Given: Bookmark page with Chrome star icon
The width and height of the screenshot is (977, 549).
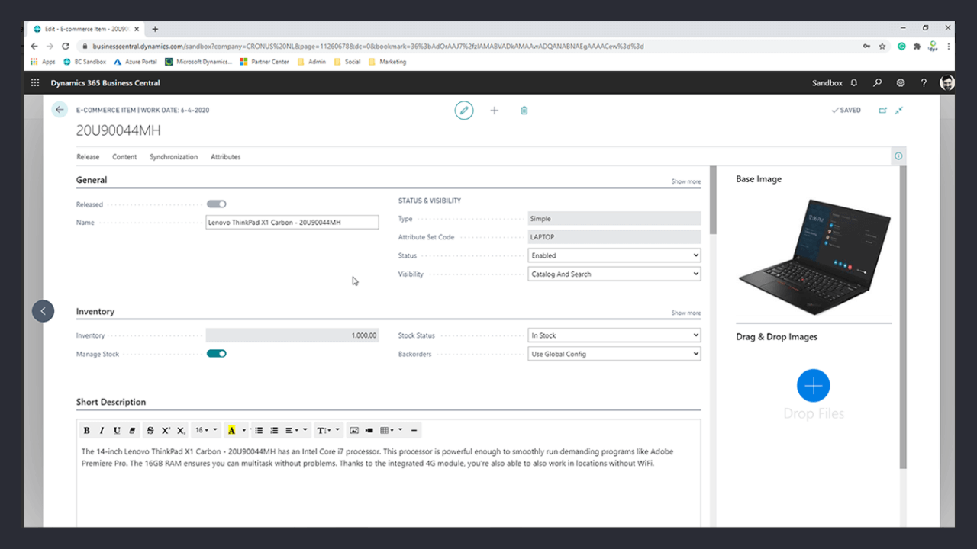Looking at the screenshot, I should (x=882, y=46).
